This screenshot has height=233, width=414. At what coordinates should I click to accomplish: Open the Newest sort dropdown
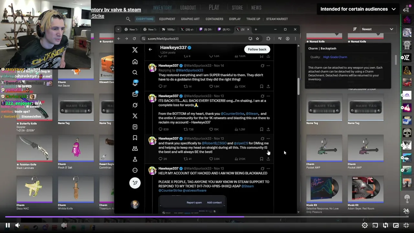pyautogui.click(x=377, y=29)
